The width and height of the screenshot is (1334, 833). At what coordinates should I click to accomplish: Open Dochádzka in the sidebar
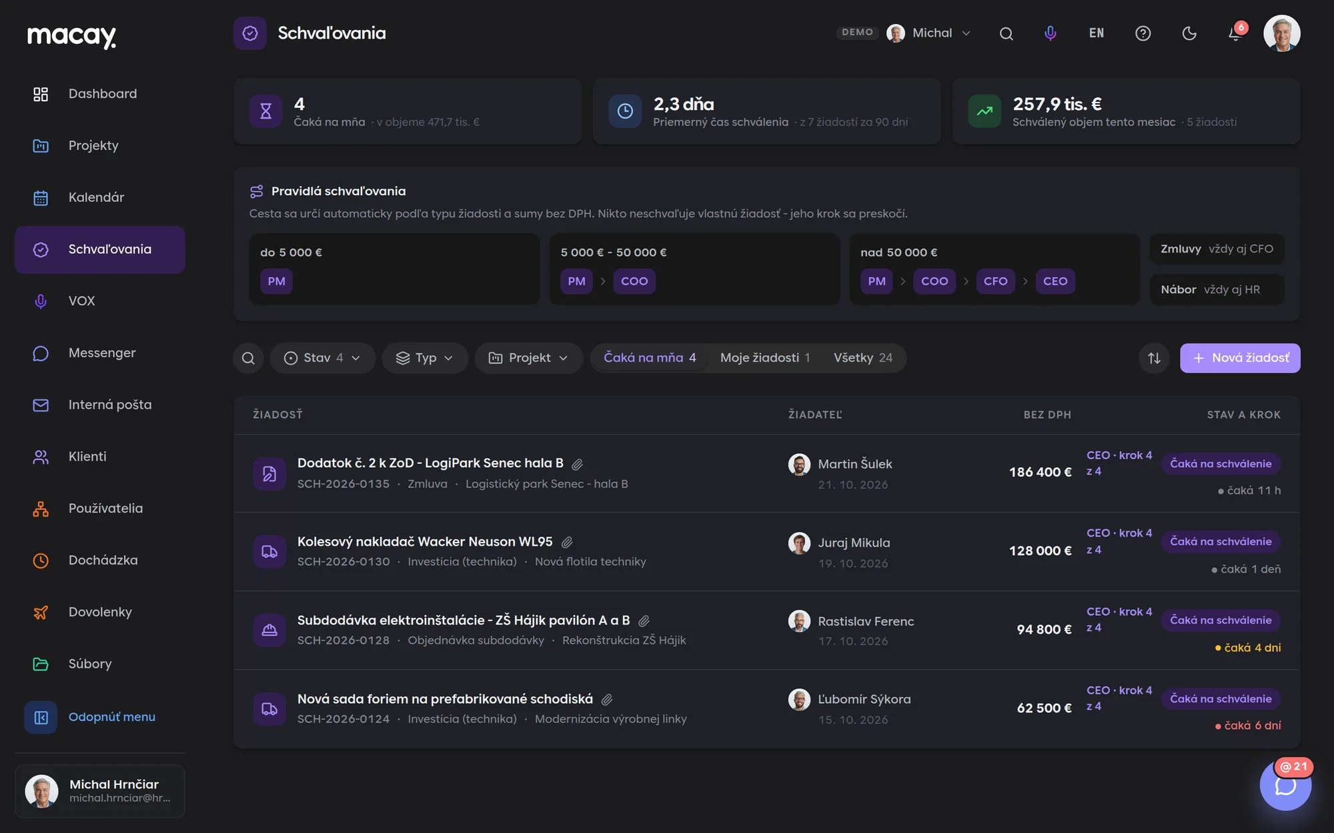pyautogui.click(x=100, y=560)
